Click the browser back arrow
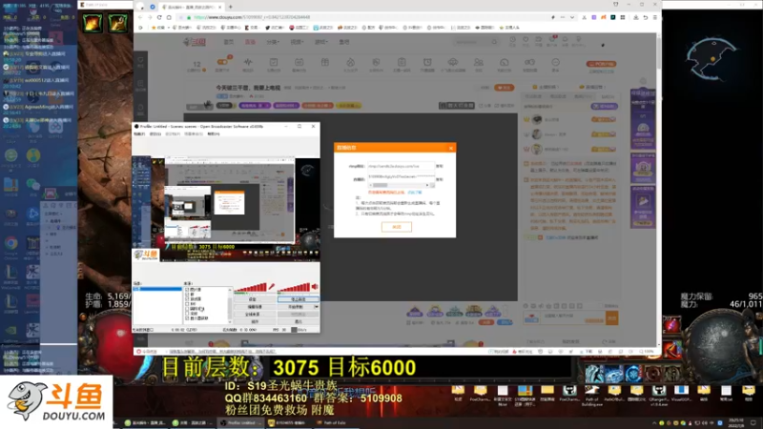763x429 pixels. pos(140,17)
